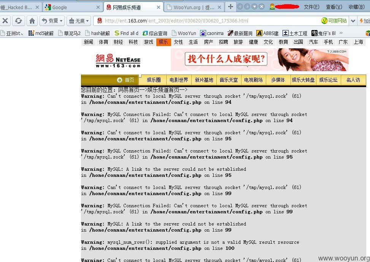This screenshot has width=370, height=262.
Task: Click the 上海 channel link
Action: point(358,42)
